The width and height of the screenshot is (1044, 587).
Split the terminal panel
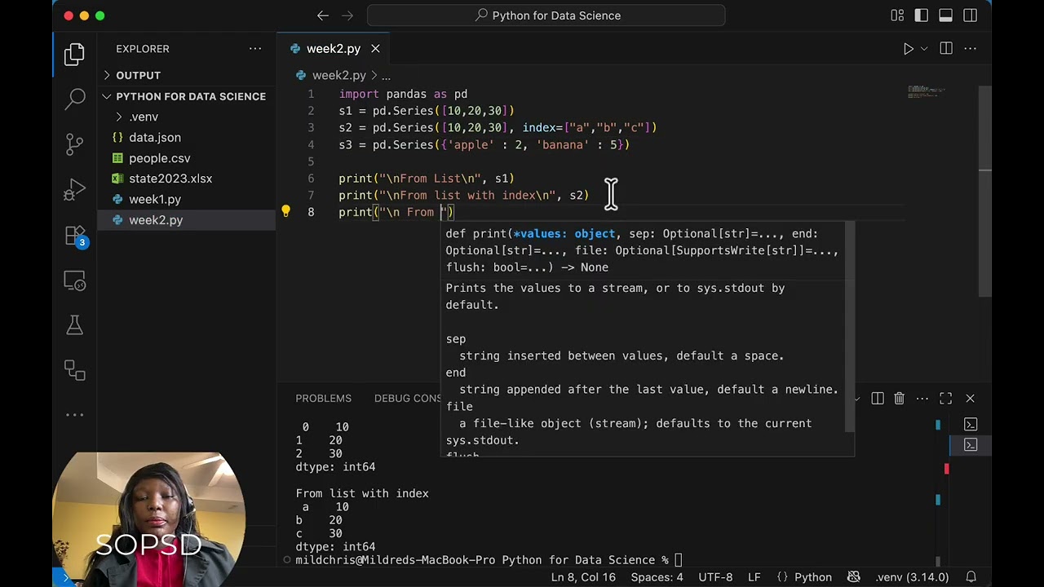[878, 399]
